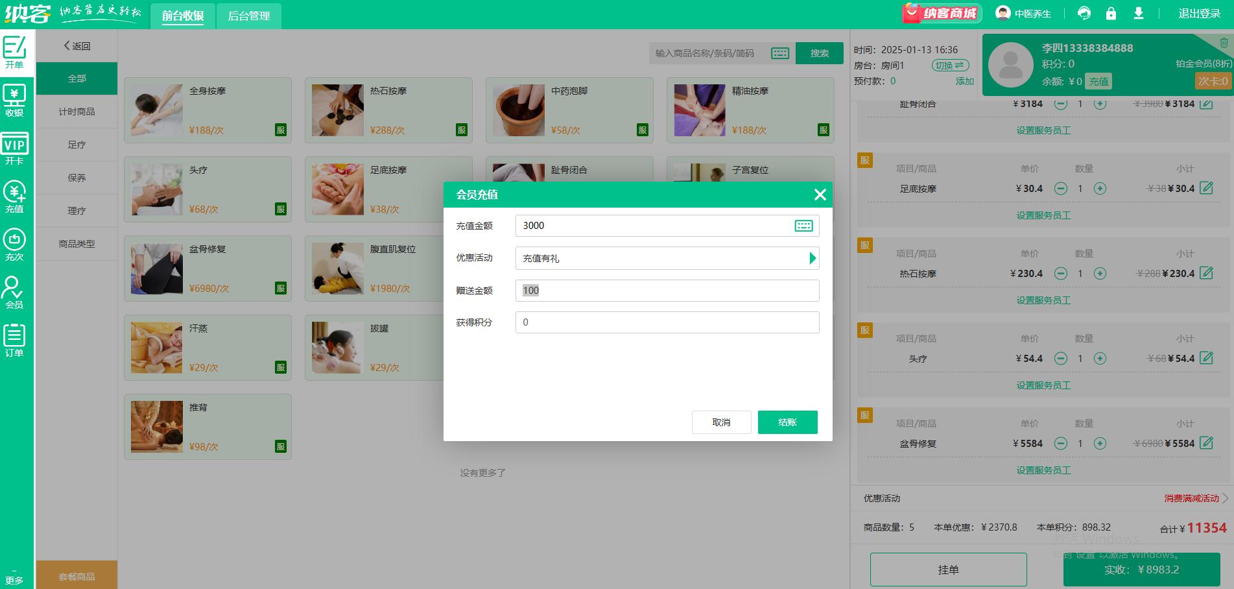Switch to the 后台管理 tab

249,16
